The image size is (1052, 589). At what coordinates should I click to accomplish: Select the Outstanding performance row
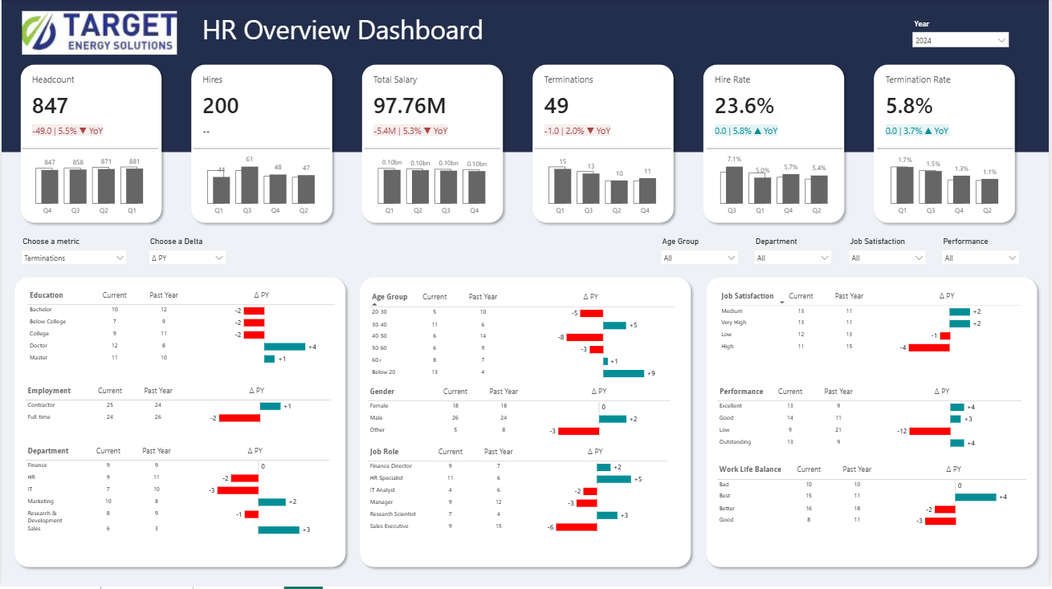pyautogui.click(x=871, y=442)
